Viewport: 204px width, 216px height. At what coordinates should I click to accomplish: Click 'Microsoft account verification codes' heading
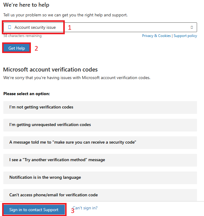click(50, 70)
